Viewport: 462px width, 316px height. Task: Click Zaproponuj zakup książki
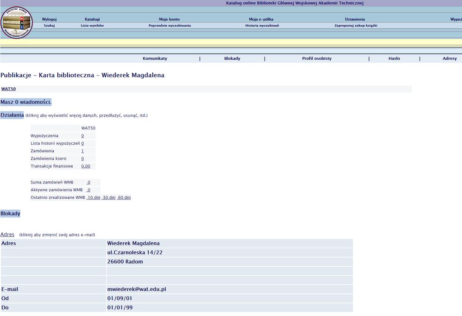tap(355, 25)
